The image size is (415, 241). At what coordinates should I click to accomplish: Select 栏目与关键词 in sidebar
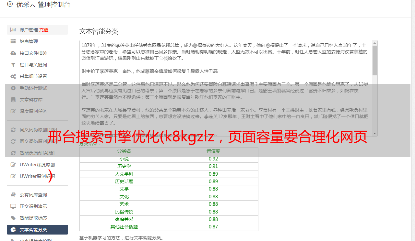pyautogui.click(x=37, y=65)
